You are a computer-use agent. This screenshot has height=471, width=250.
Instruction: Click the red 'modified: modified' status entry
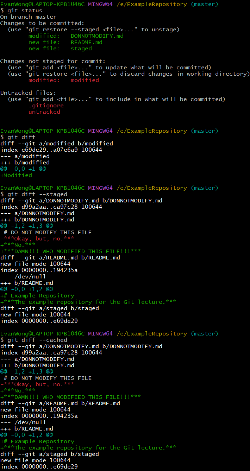tap(63, 80)
